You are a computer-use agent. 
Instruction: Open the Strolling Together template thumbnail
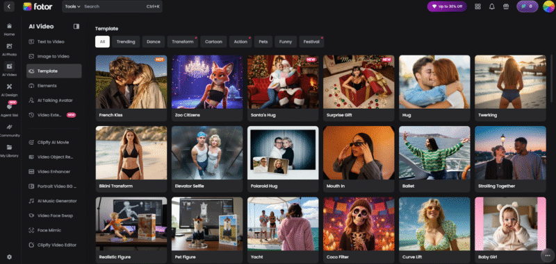point(511,153)
